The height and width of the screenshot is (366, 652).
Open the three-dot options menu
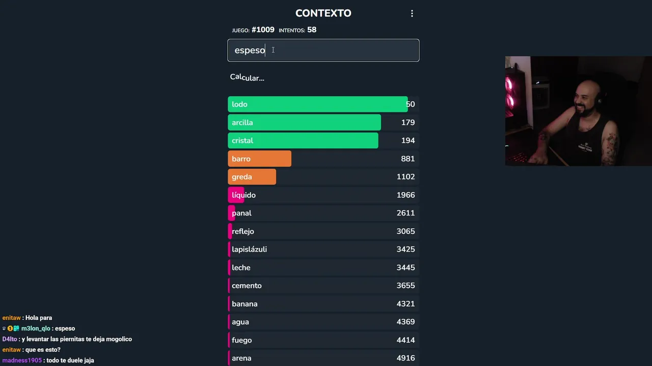[412, 14]
